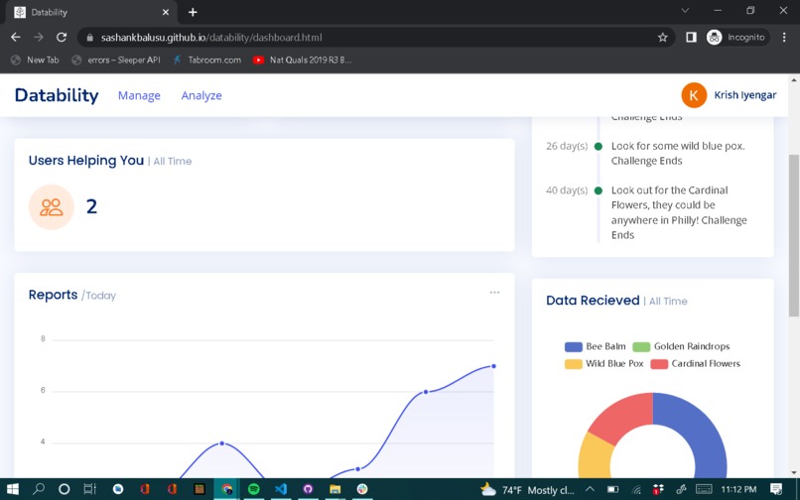Show hidden system tray icons

point(590,489)
